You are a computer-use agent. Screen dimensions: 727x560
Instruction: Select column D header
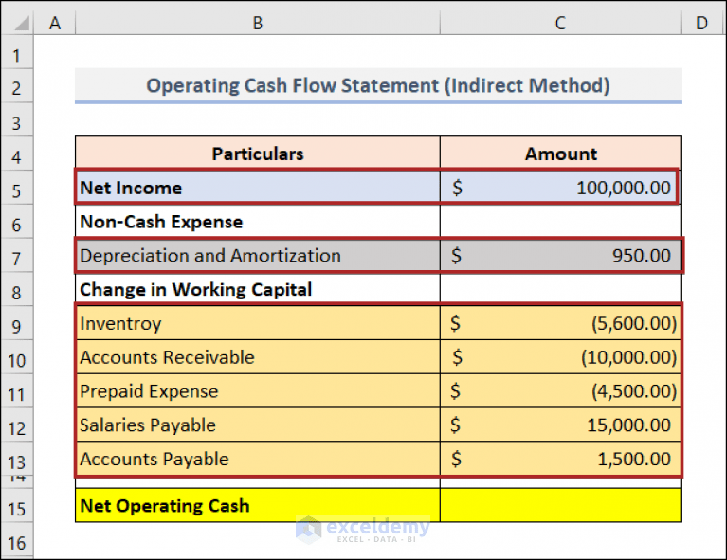point(702,23)
